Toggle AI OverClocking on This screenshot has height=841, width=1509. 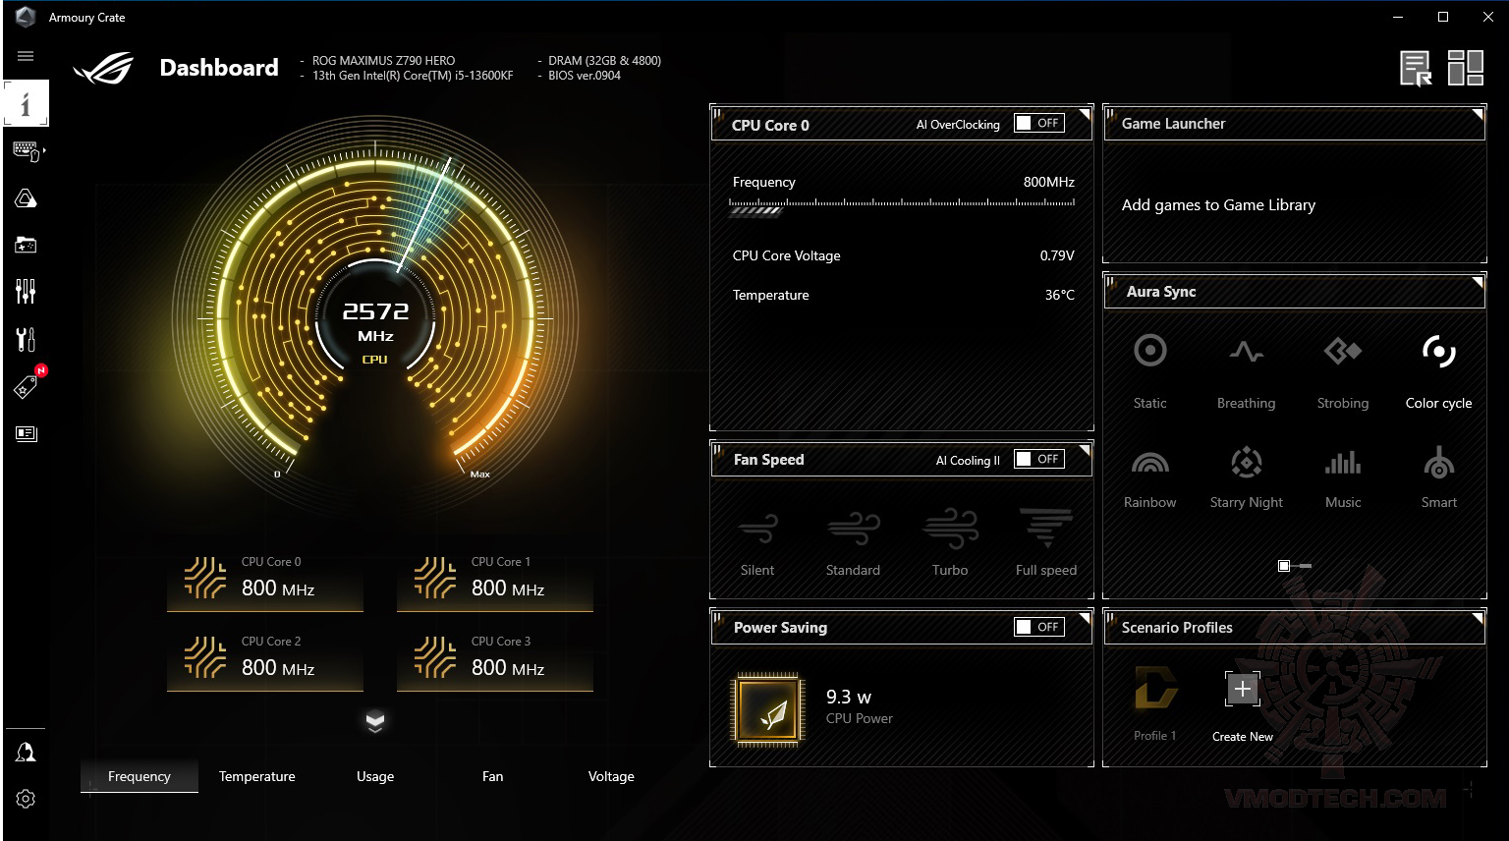(x=1038, y=122)
